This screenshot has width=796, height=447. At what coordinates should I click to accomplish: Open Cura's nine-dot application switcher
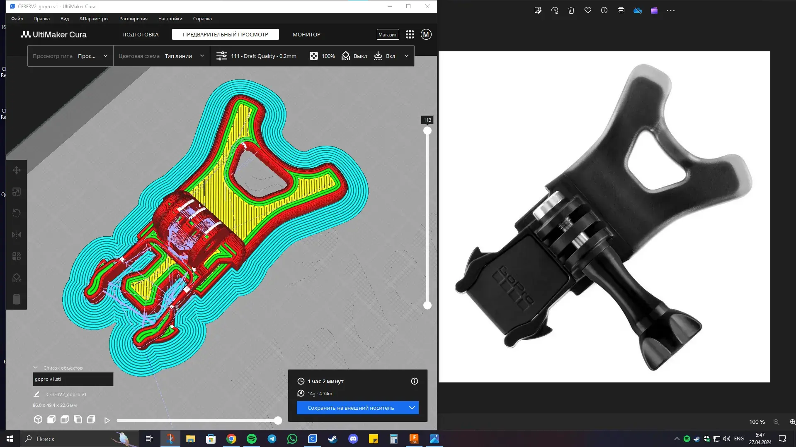click(x=410, y=34)
